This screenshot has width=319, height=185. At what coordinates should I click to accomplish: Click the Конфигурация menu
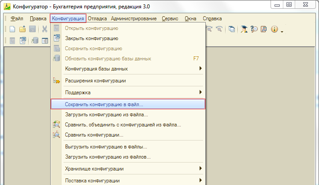68,18
